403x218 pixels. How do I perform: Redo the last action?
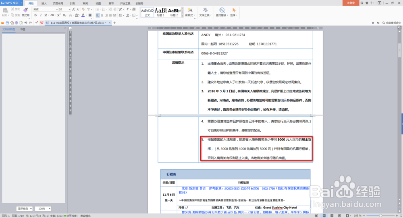coord(30,23)
